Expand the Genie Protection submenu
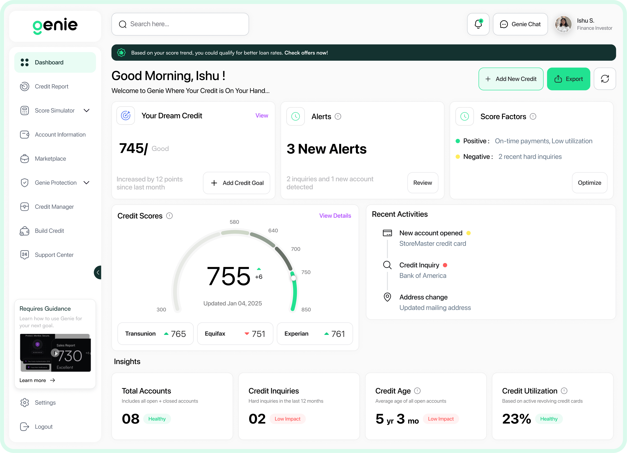 pos(86,183)
